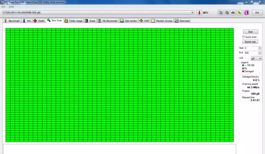
Task: Click the Extra tests tab icon
Action: click(x=176, y=21)
